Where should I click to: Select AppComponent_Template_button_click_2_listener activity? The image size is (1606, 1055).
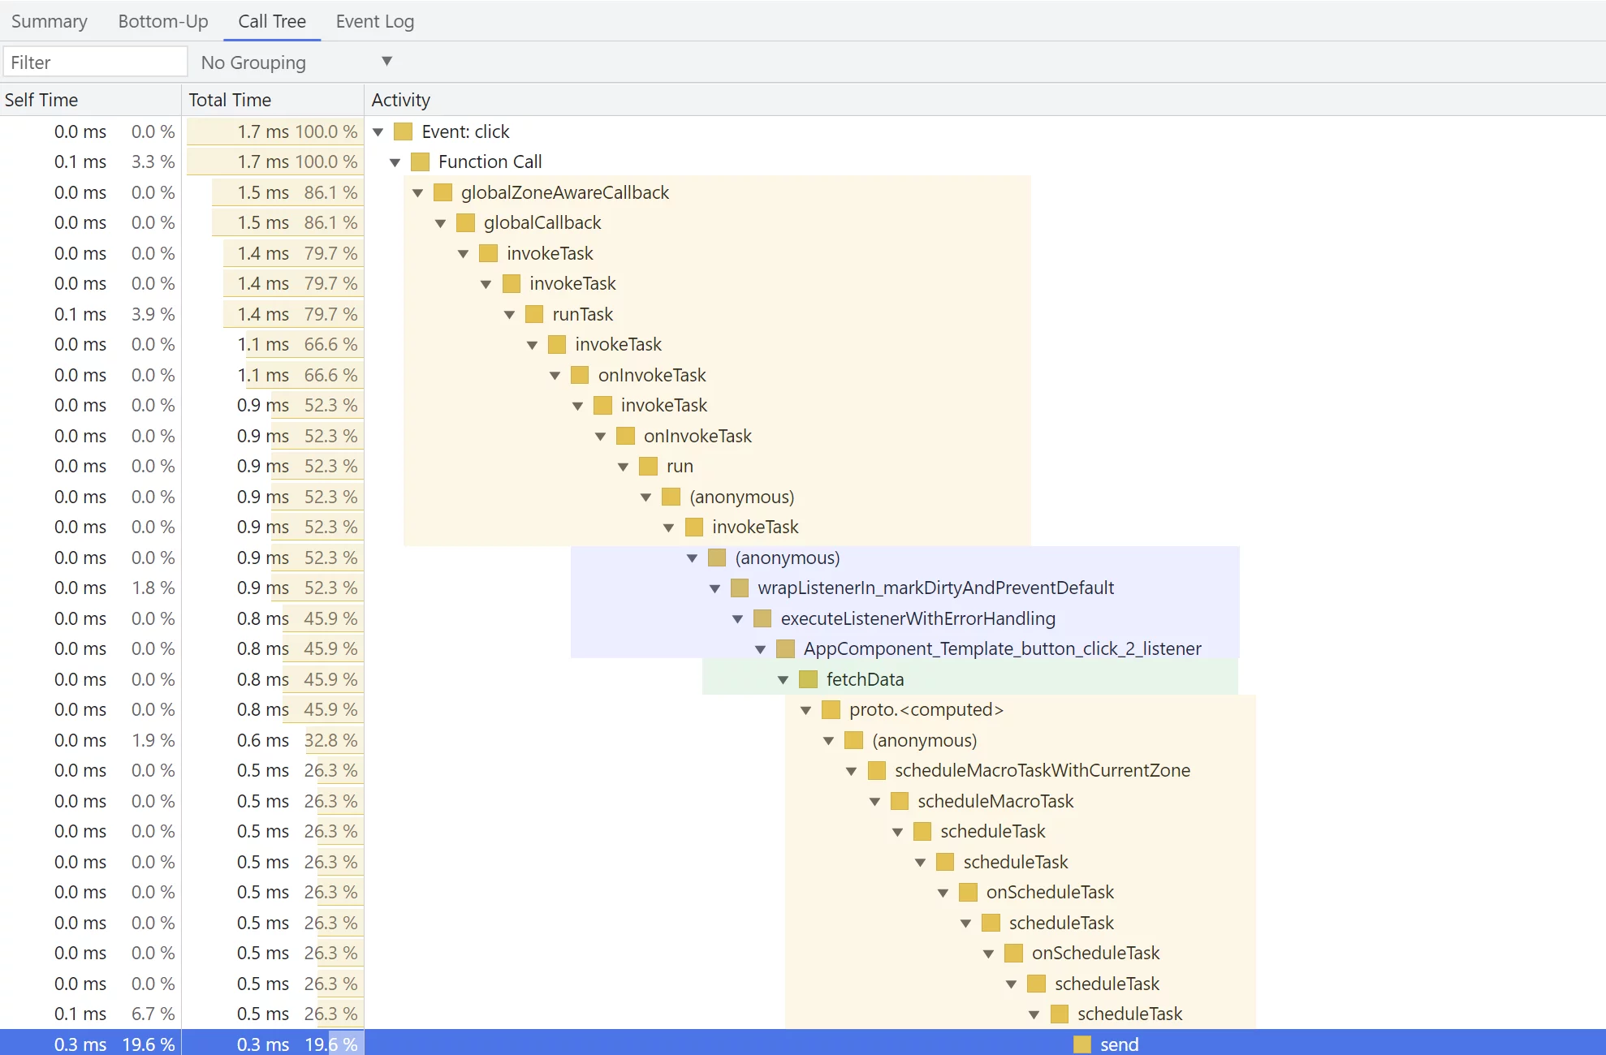(x=1003, y=648)
